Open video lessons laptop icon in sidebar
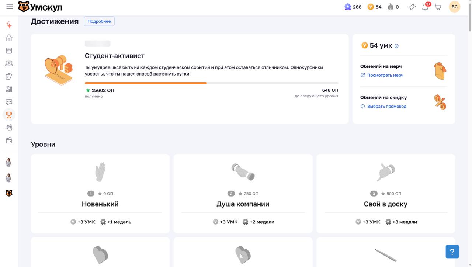472x267 pixels. (x=9, y=63)
